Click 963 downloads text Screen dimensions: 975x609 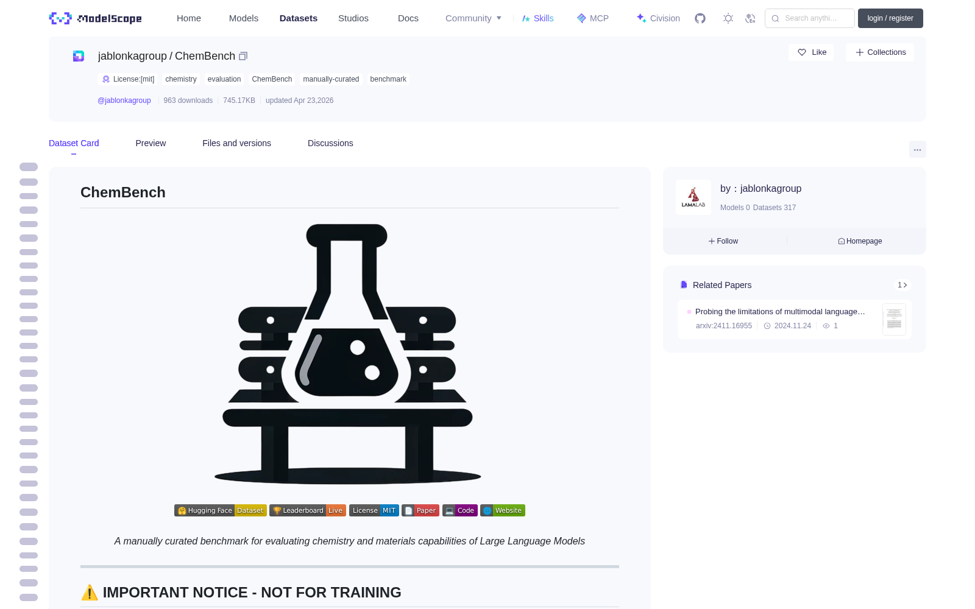[188, 100]
